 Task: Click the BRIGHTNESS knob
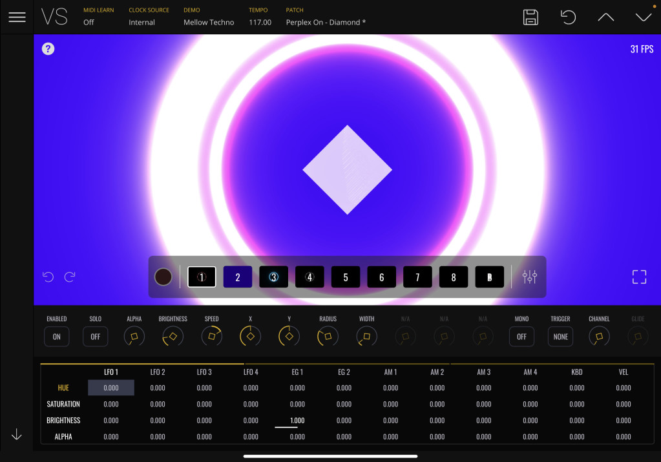pyautogui.click(x=173, y=336)
